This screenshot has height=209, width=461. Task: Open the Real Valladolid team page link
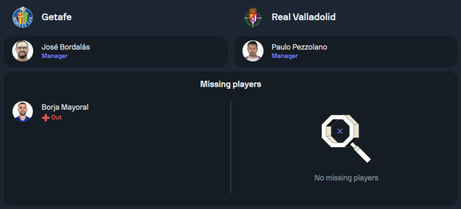303,17
